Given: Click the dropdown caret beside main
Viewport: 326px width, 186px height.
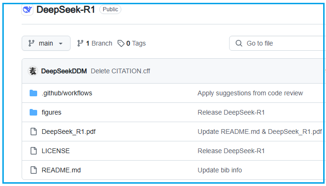Looking at the screenshot, I should point(61,44).
